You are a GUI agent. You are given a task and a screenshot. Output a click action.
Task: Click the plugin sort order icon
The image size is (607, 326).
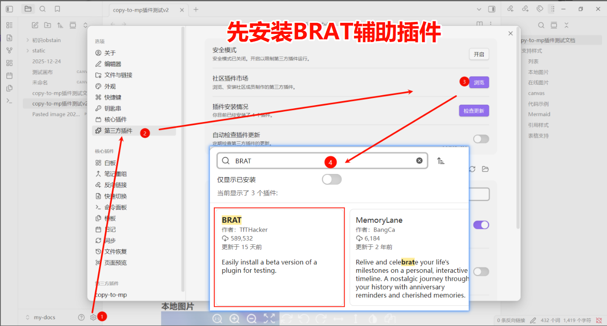[441, 161]
